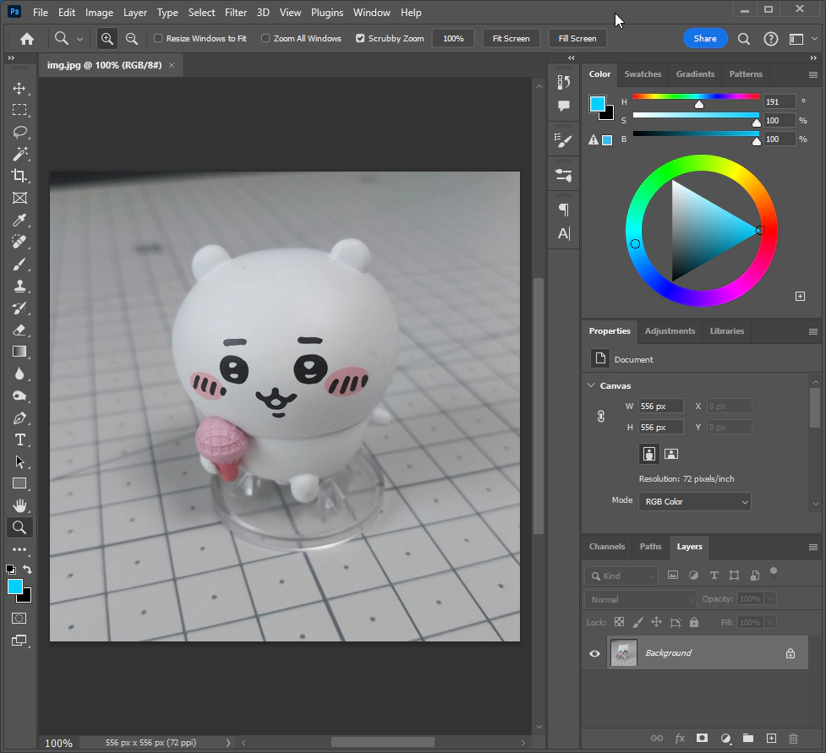Click the 100% zoom button

pos(453,38)
